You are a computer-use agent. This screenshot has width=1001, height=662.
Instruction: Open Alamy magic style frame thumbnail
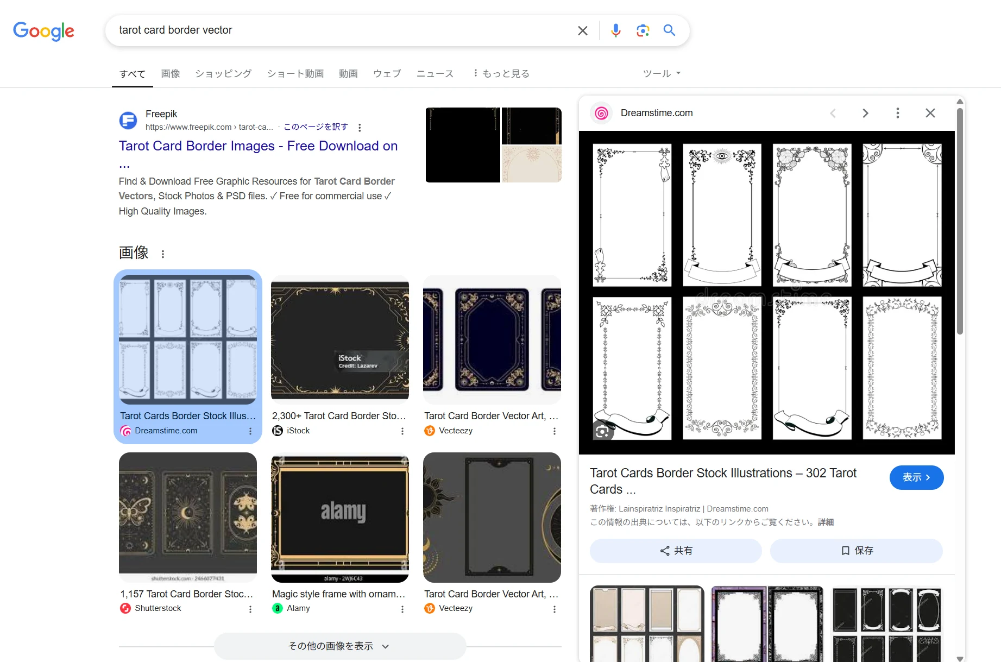(x=340, y=518)
